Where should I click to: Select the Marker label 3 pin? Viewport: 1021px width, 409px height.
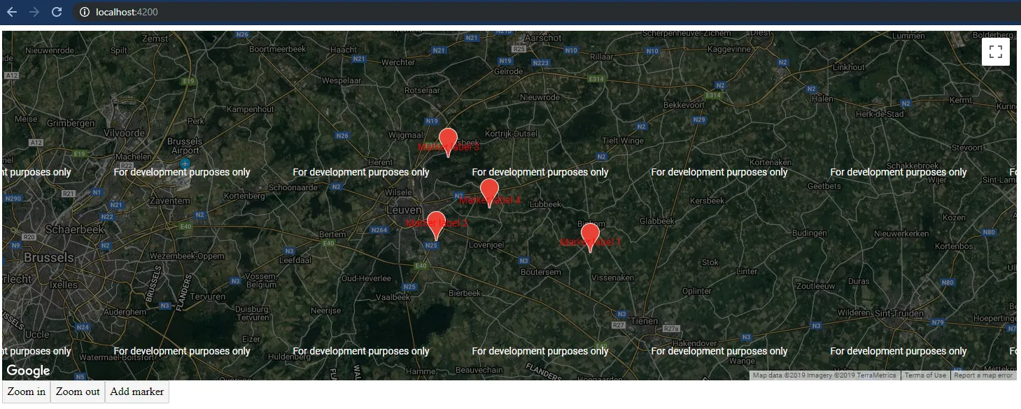click(448, 143)
